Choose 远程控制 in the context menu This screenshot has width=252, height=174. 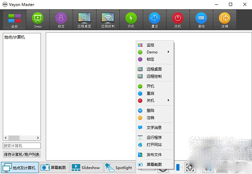pos(155,76)
